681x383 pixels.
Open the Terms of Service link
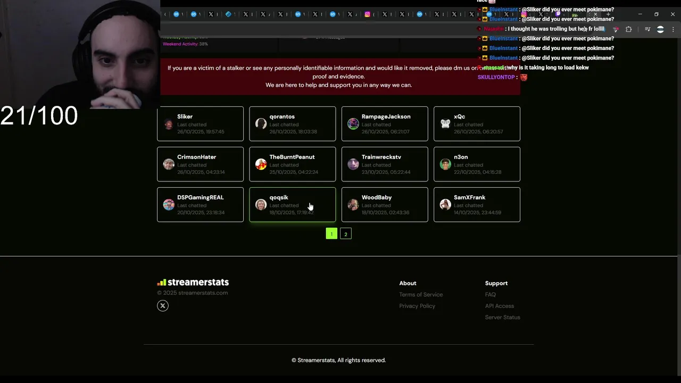coord(421,295)
